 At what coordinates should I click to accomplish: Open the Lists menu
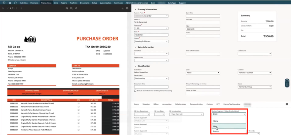(x=56, y=3)
